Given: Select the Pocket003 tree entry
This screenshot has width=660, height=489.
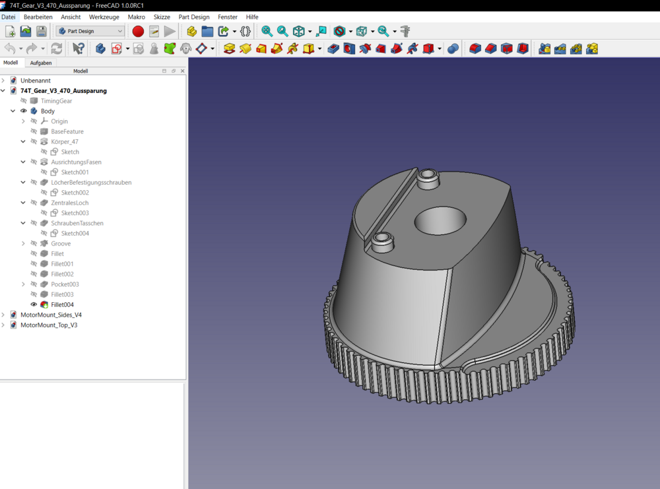Looking at the screenshot, I should [x=65, y=284].
